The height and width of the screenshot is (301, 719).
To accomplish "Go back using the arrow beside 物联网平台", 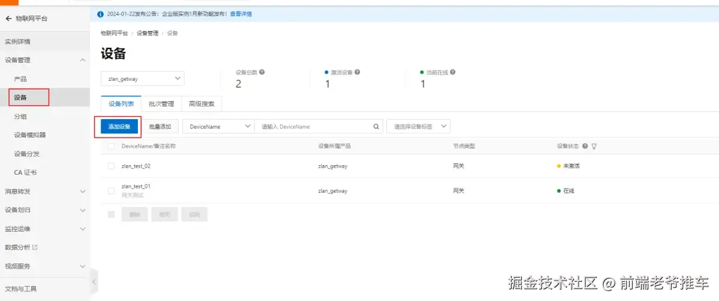I will tap(8, 19).
